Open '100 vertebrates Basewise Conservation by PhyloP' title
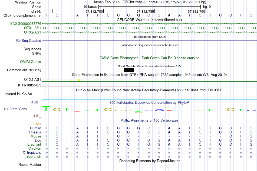Viewport: 257px width, 171px height. pyautogui.click(x=149, y=103)
